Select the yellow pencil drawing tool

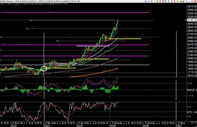click(x=154, y=1)
